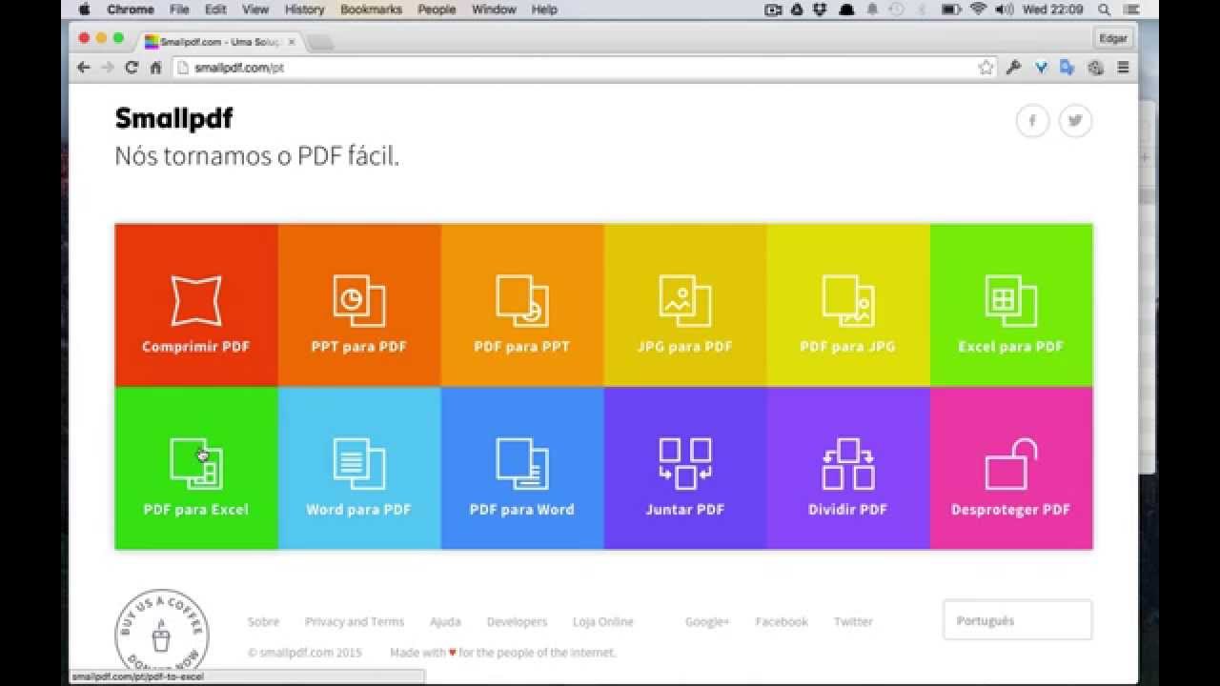Close the Smallpdf.com tab

292,42
